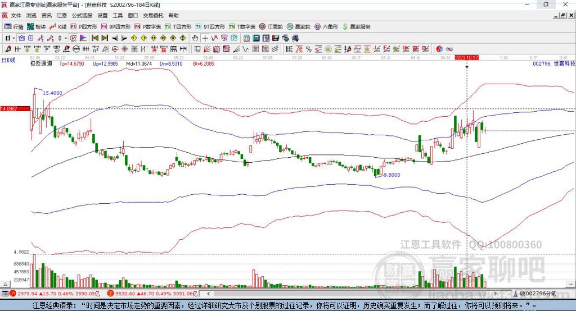
Task: Click the 9.8000 low price annotation
Action: [392, 175]
